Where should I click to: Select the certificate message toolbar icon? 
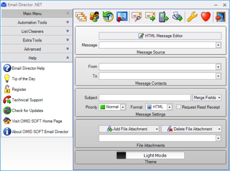point(122,17)
